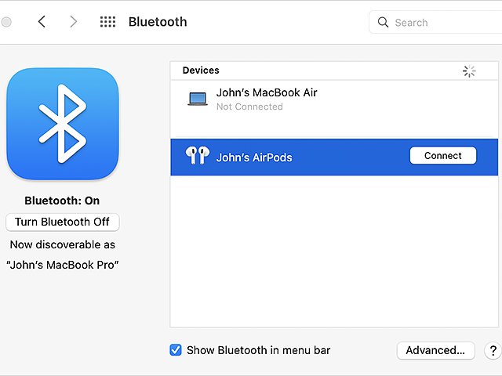The image size is (502, 376).
Task: Click the Devices list header
Action: tap(334, 70)
